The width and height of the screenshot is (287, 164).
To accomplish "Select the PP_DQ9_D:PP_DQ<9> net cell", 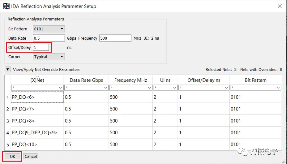I will point(37,133).
